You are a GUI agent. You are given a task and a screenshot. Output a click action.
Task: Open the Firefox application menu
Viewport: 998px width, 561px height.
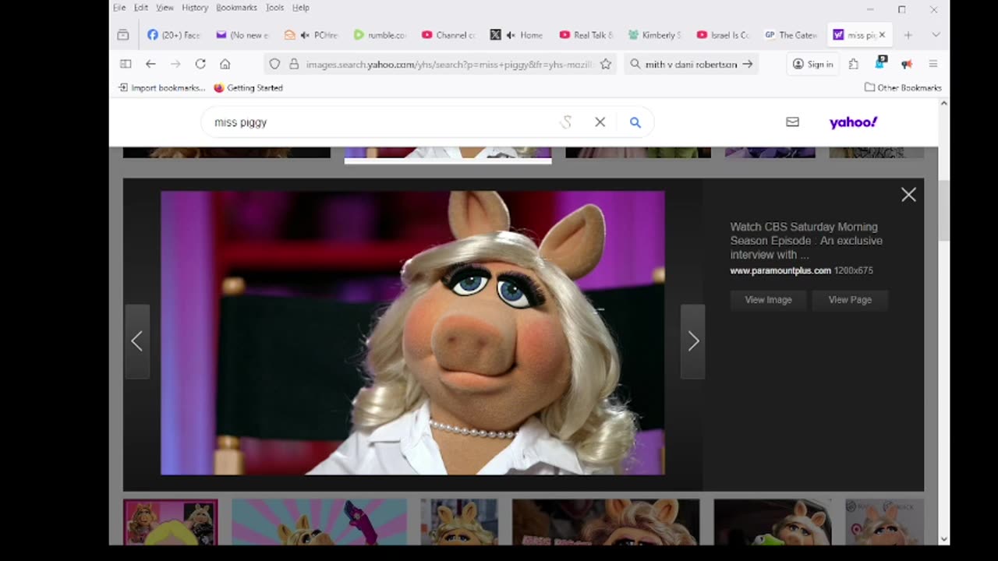click(x=933, y=64)
